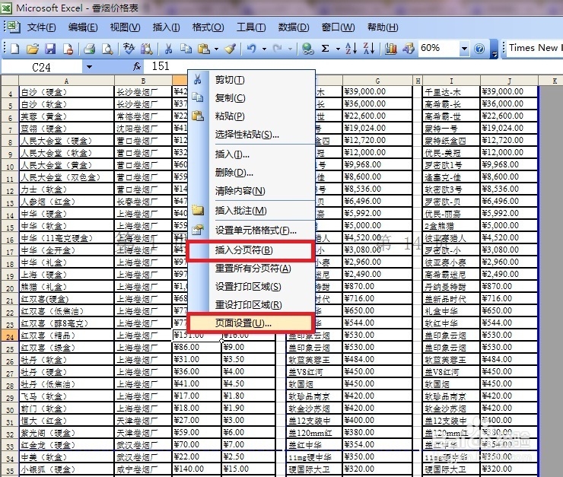
Task: Open the 工具(T) menu
Action: tap(251, 27)
